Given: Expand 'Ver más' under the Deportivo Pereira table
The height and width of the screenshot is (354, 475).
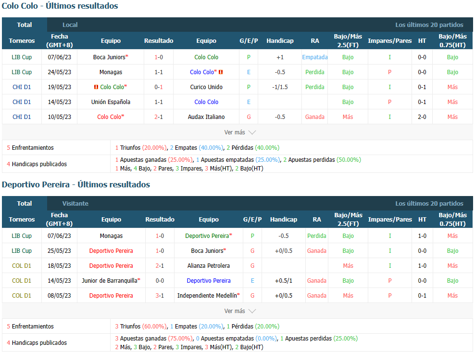Looking at the screenshot, I should click(240, 311).
